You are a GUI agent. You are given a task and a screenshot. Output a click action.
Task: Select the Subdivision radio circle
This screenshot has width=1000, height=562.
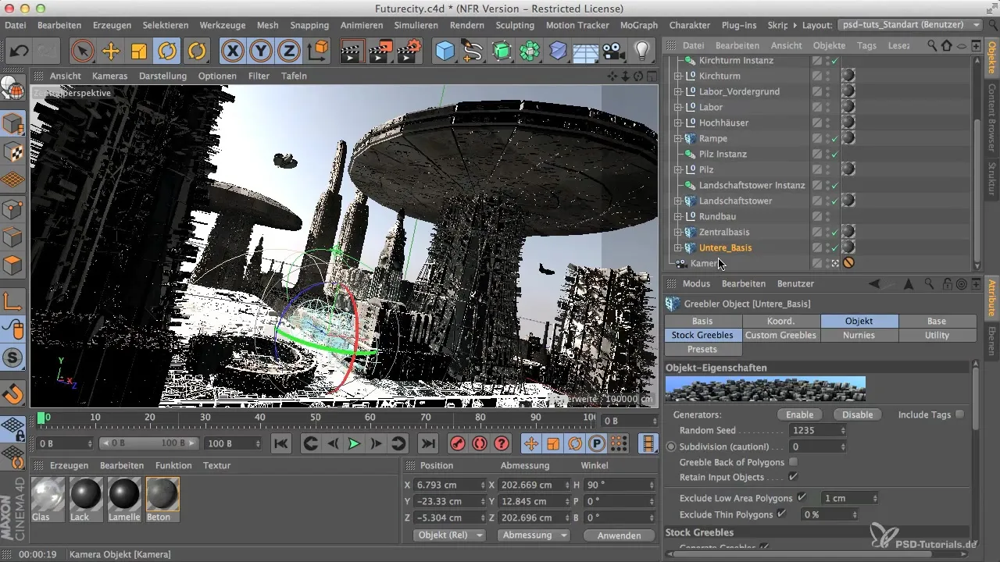point(671,447)
